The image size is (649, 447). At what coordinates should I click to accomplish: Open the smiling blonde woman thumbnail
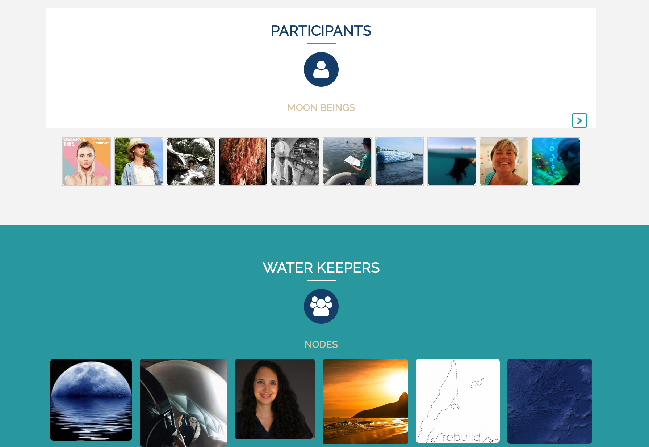coord(504,161)
